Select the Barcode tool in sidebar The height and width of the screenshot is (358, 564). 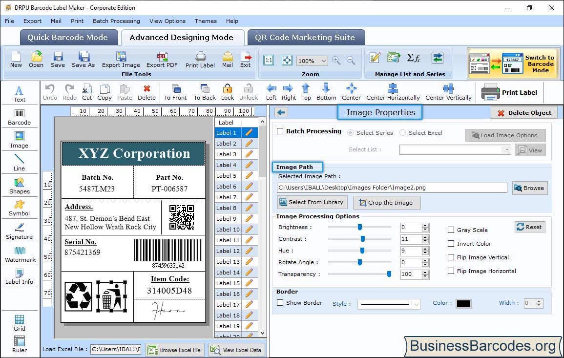[x=20, y=117]
